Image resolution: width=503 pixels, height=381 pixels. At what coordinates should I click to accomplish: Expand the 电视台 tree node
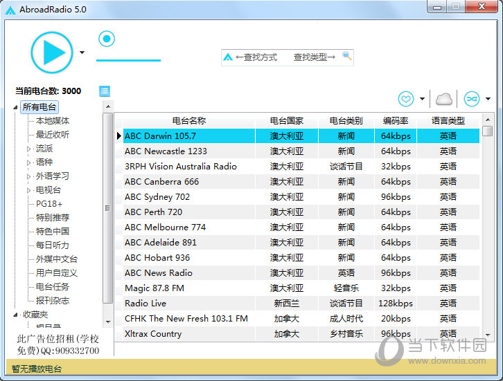click(29, 191)
